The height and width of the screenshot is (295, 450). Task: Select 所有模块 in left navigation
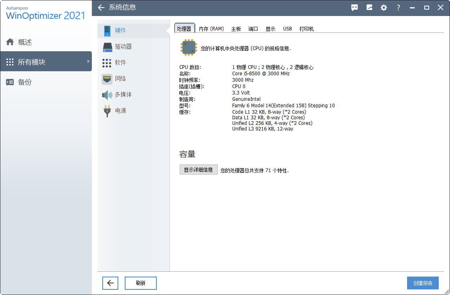pyautogui.click(x=46, y=61)
